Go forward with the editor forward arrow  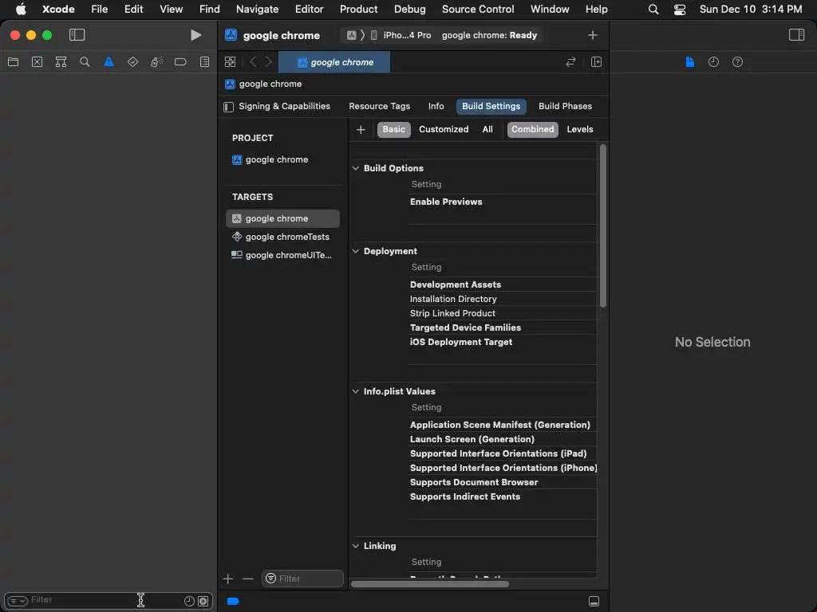[269, 62]
